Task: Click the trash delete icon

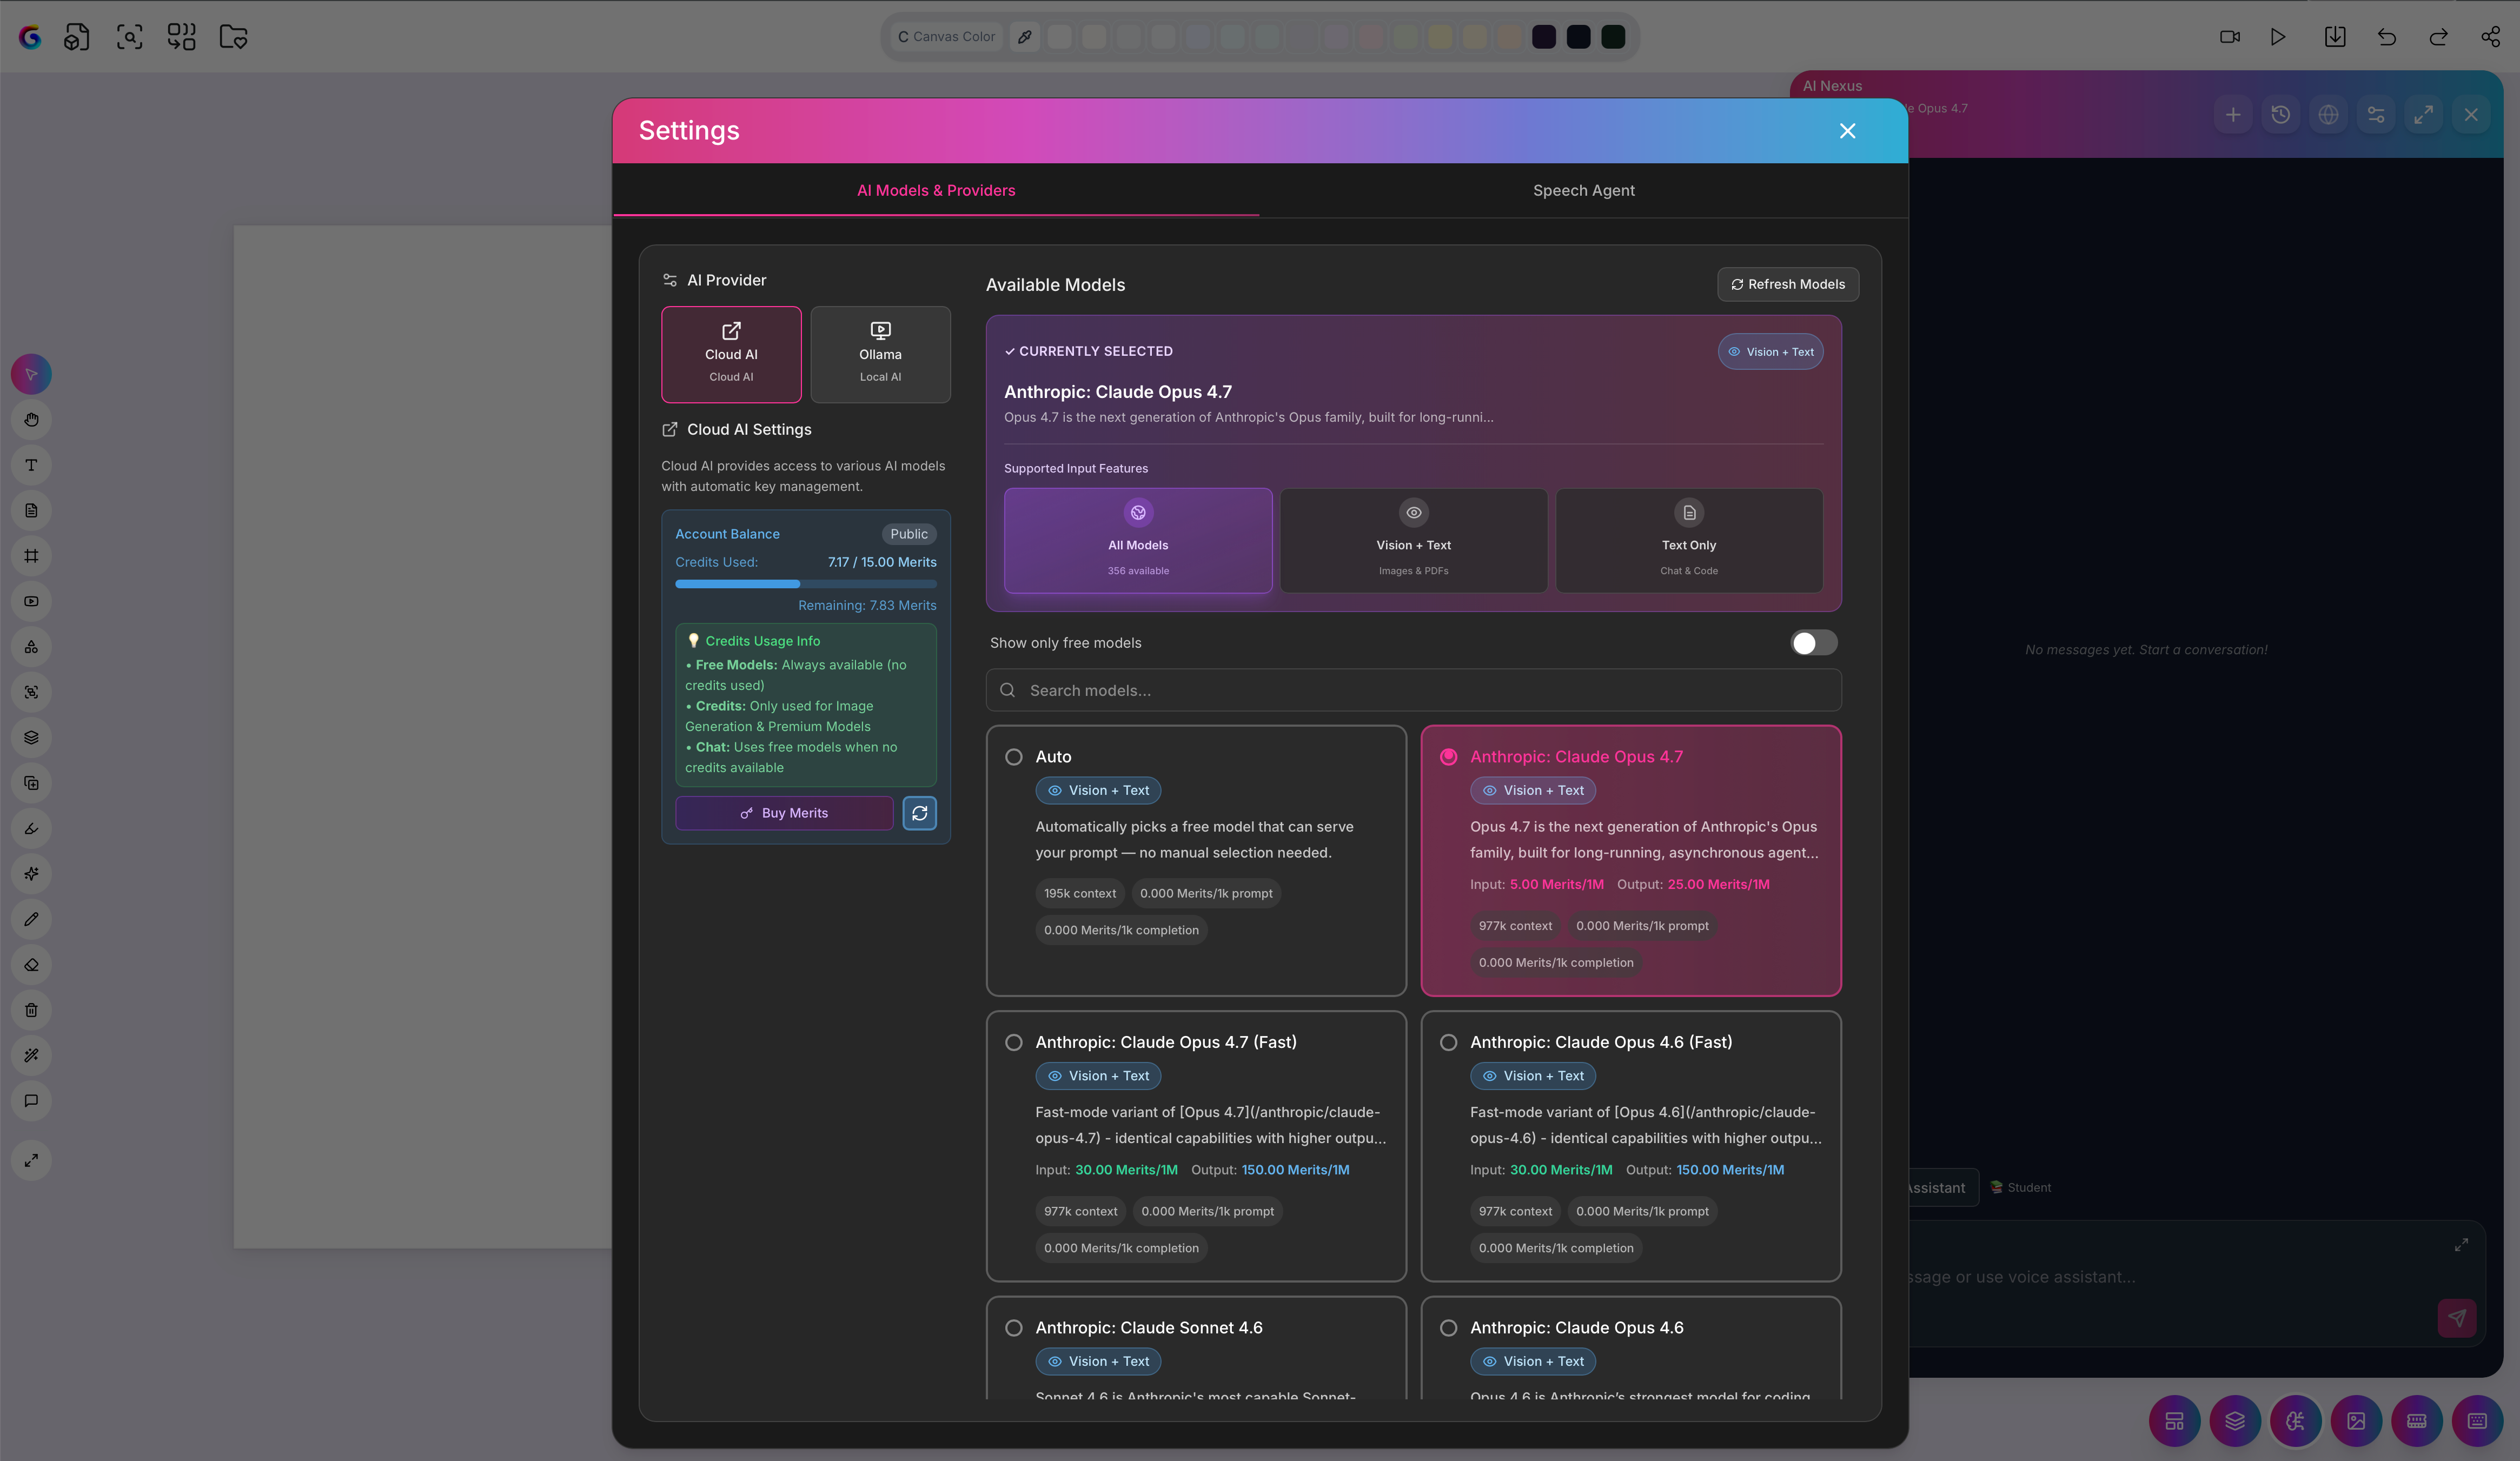Action: [x=31, y=1010]
